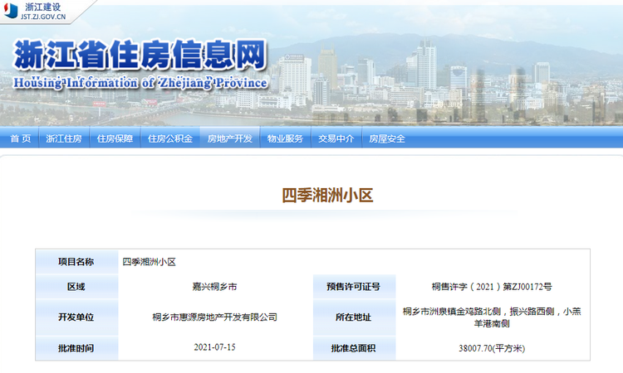Screen dimensions: 623x373
Task: Select the 嘉兴桐乡市 region value
Action: (x=214, y=286)
